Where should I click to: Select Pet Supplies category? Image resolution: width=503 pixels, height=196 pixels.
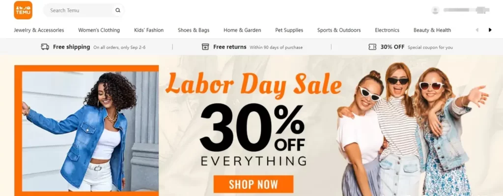pos(289,30)
